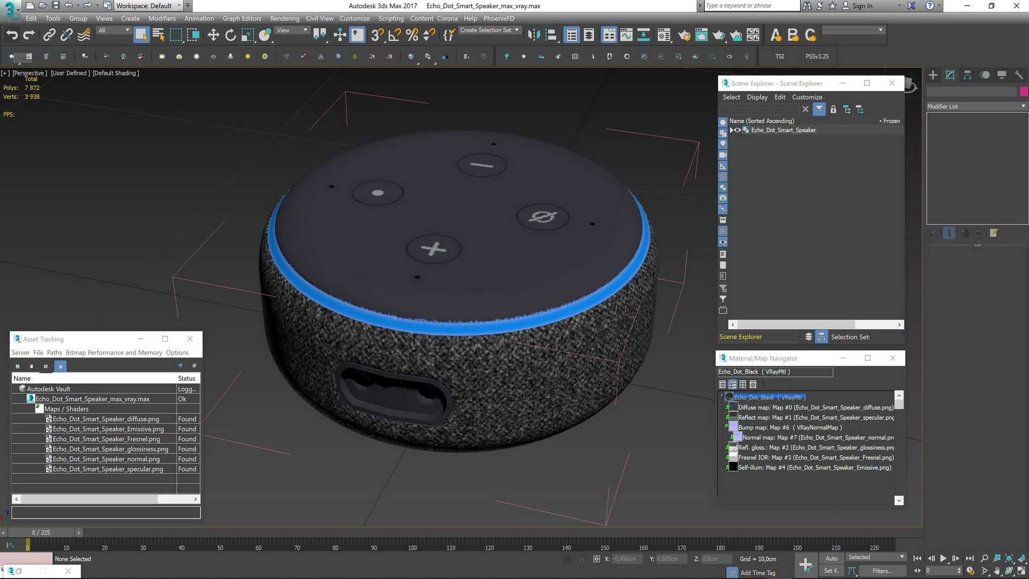Image resolution: width=1029 pixels, height=579 pixels.
Task: Click Add Time Tag
Action: pos(757,573)
